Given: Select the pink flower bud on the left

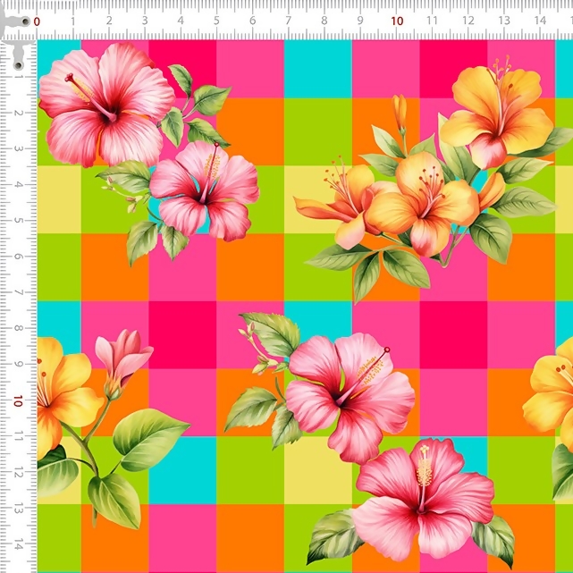Looking at the screenshot, I should point(122,358).
